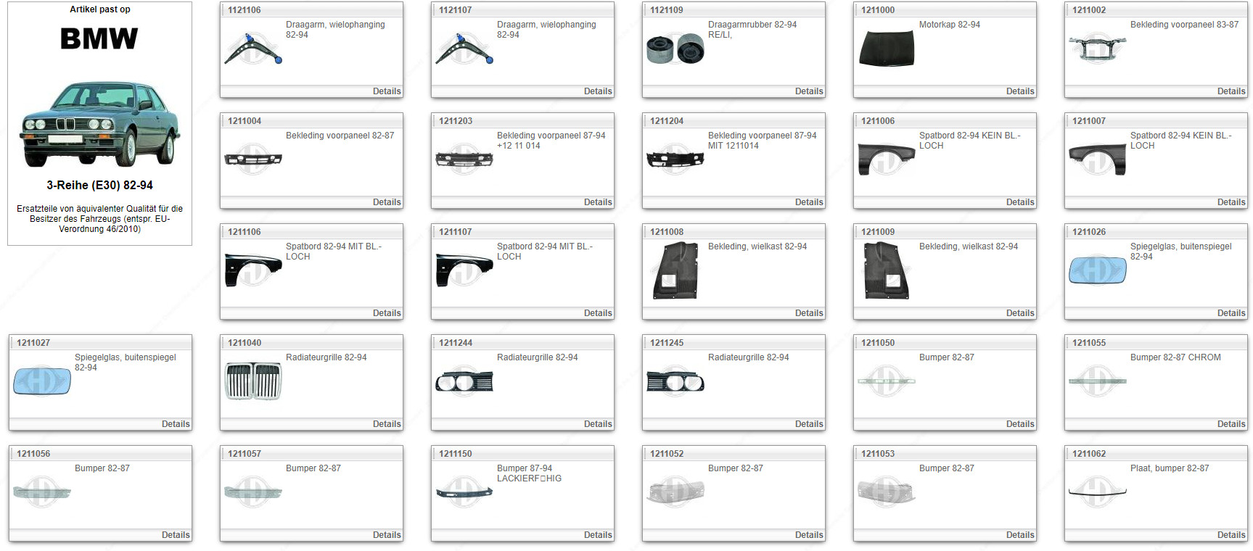Open Details for Spatbord 1211006
Viewport: 1253px width, 551px height.
[x=1020, y=202]
